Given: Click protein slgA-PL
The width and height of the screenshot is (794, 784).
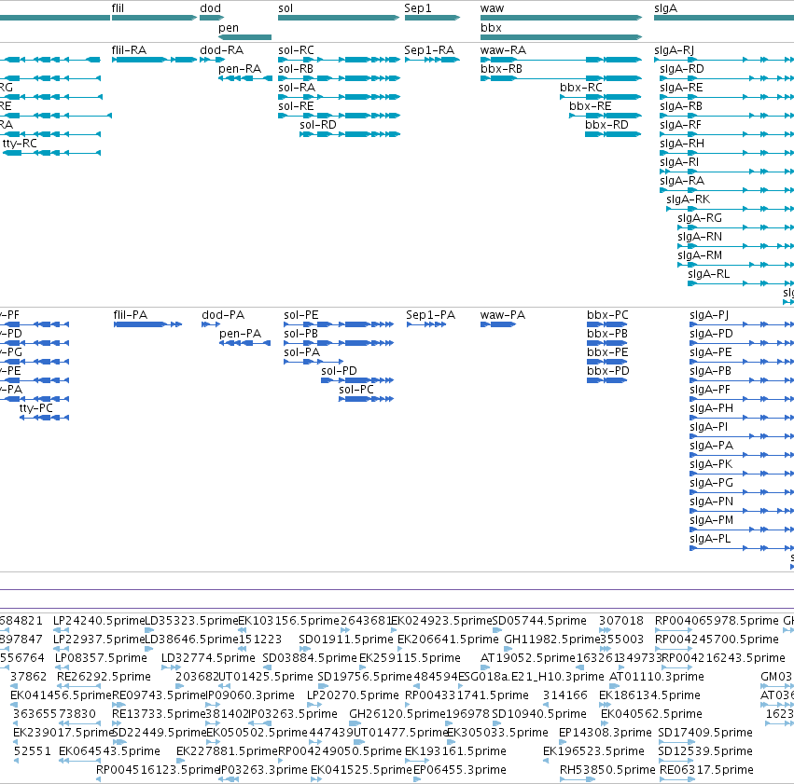Looking at the screenshot, I should coord(742,548).
